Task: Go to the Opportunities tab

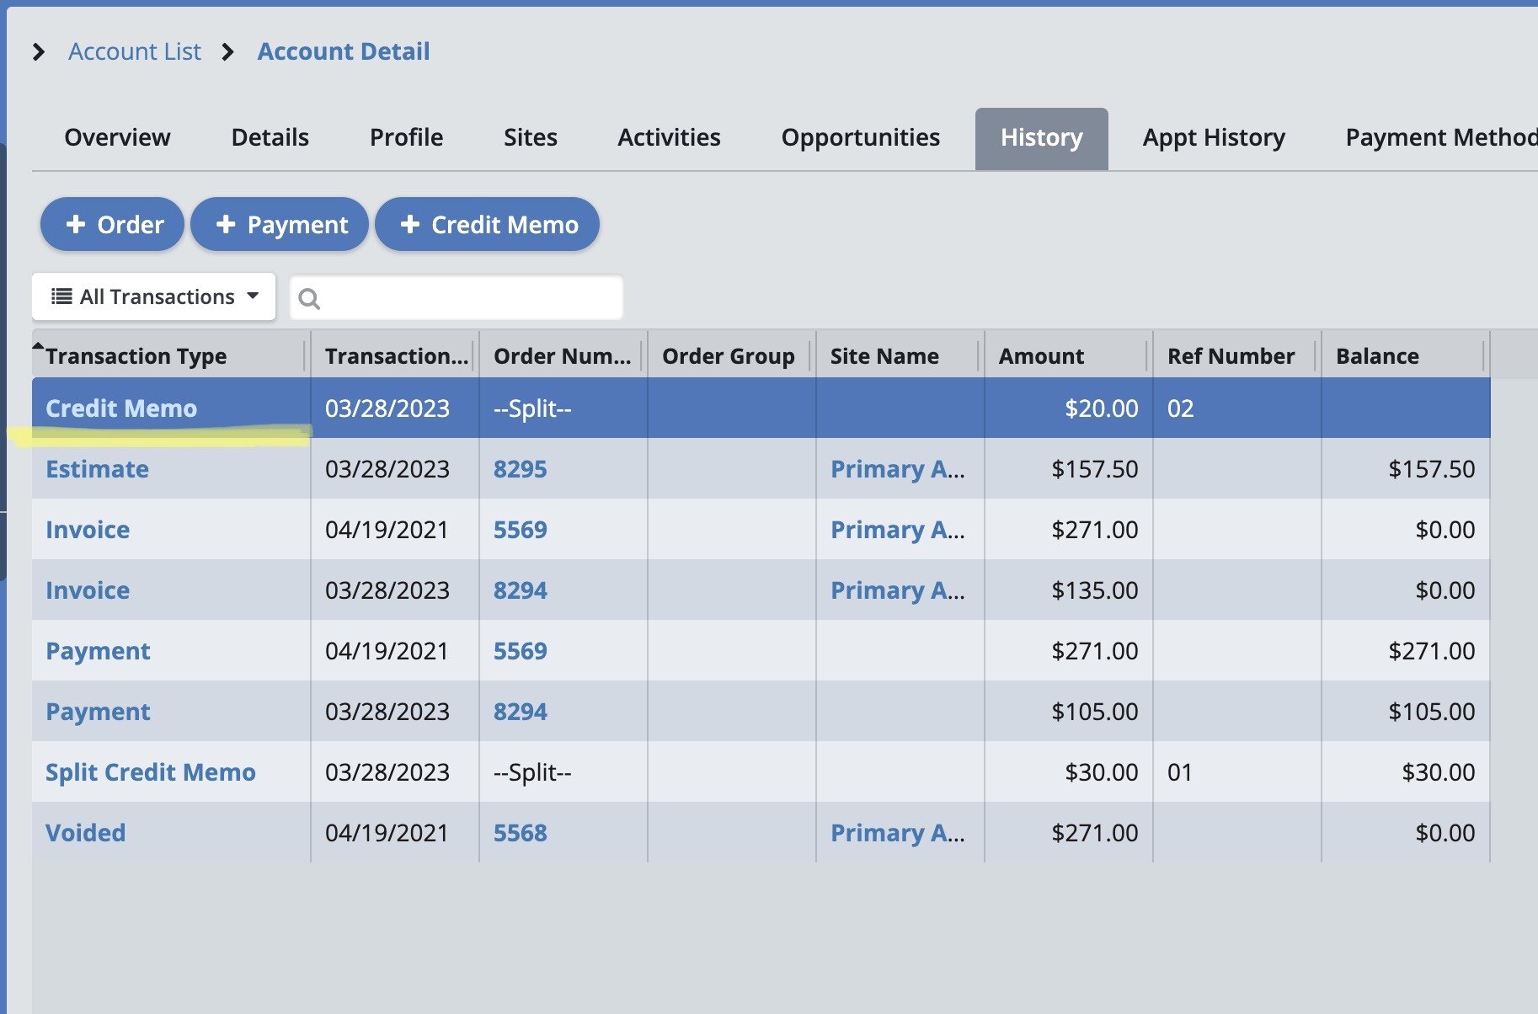Action: [860, 137]
